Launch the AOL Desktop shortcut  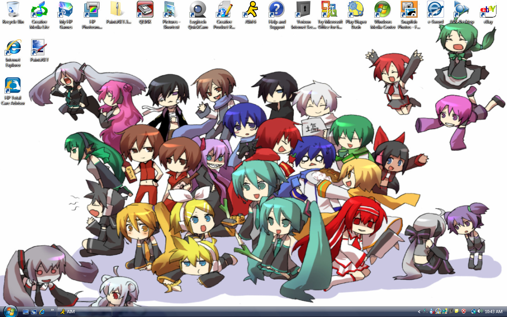point(462,13)
